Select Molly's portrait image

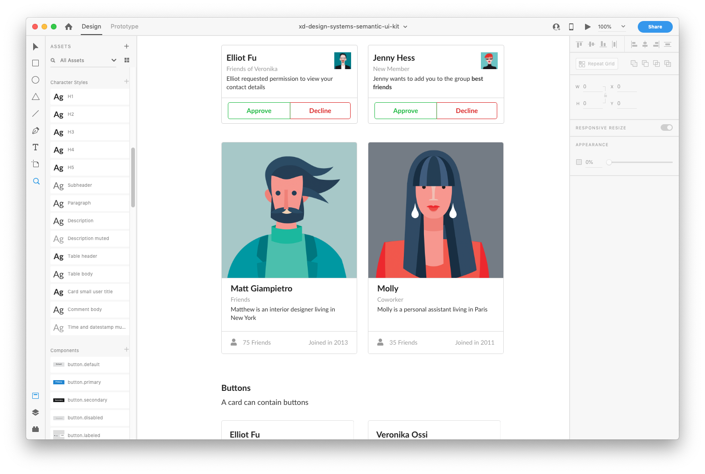(x=436, y=210)
